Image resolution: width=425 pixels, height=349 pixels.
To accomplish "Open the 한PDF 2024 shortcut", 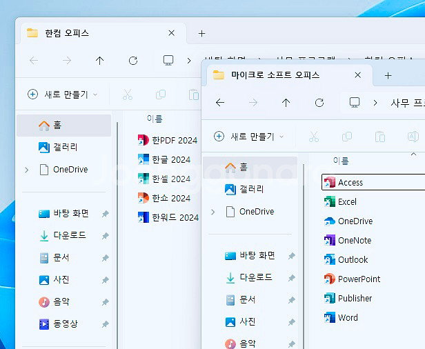I will (168, 141).
